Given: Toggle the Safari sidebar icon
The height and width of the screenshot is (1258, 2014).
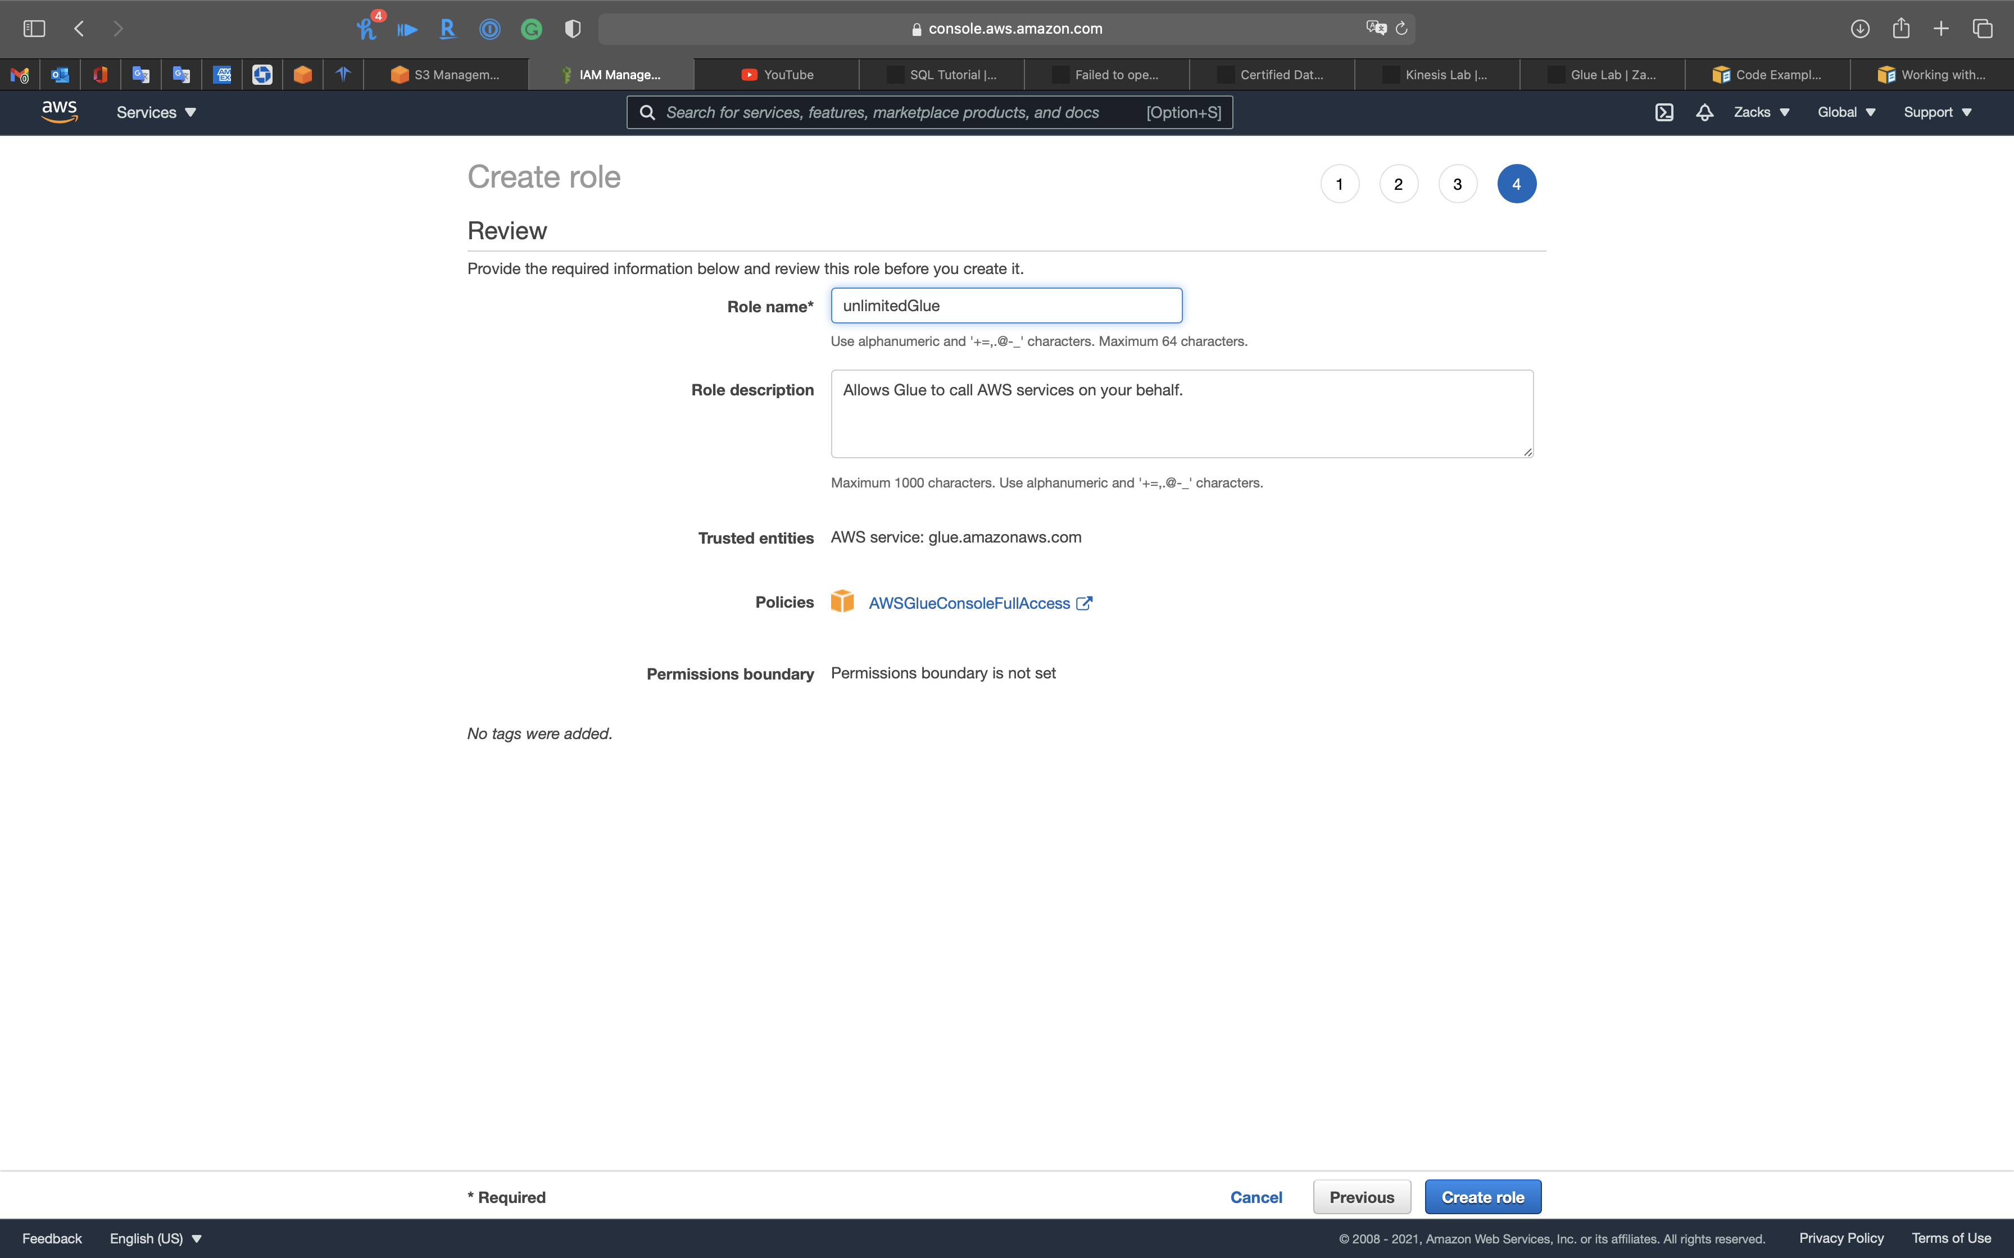Looking at the screenshot, I should coord(34,28).
